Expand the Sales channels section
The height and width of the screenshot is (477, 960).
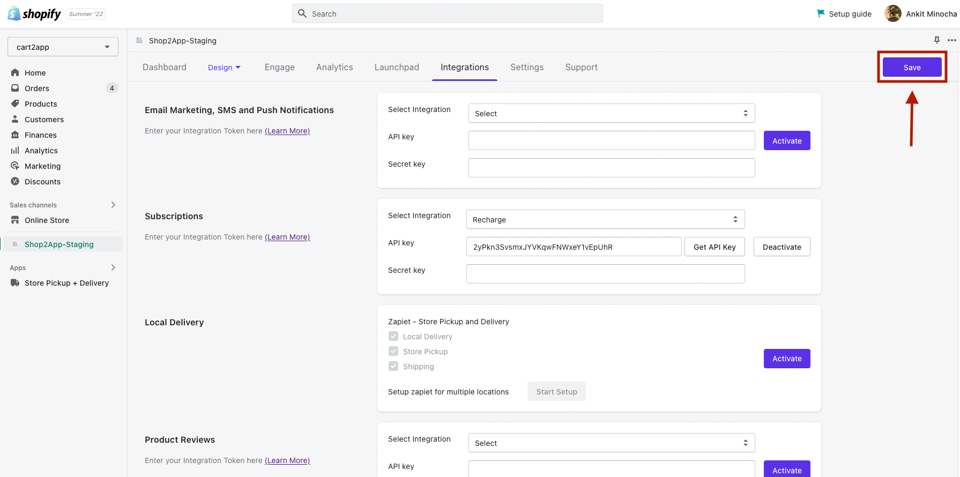tap(113, 205)
